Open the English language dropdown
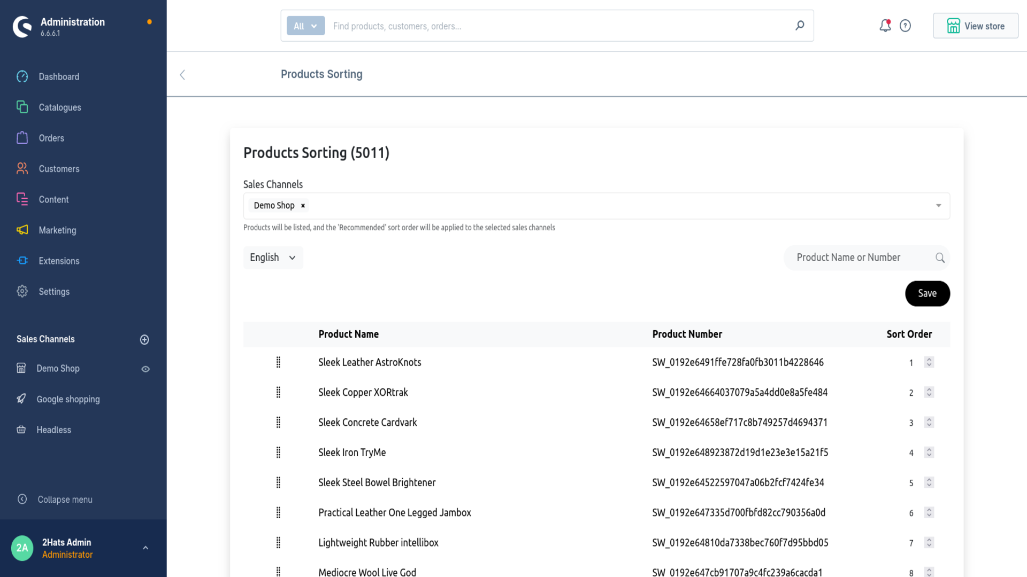Image resolution: width=1027 pixels, height=577 pixels. click(x=273, y=257)
